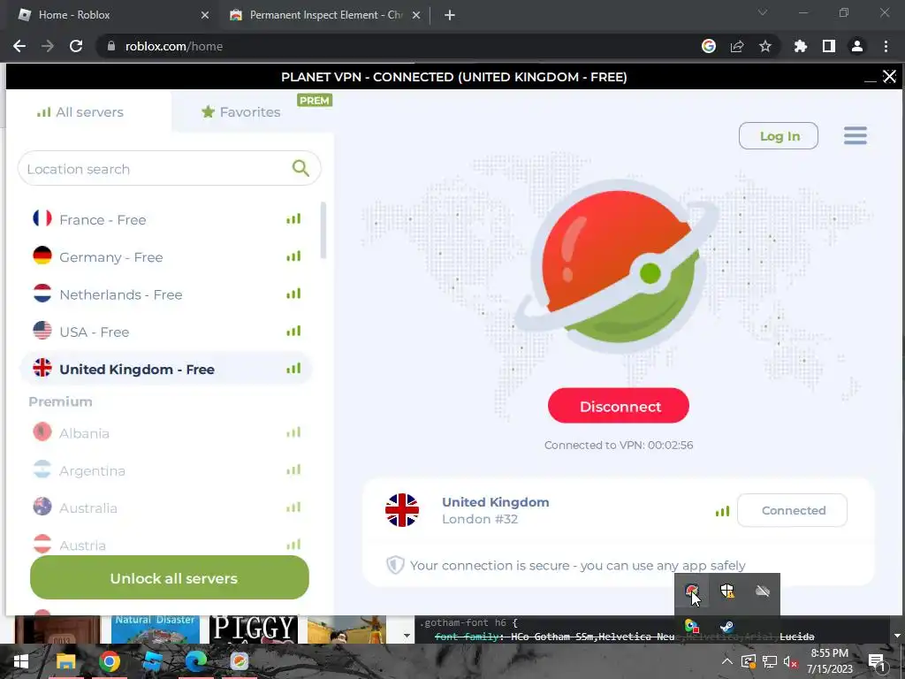This screenshot has width=905, height=679.
Task: Open Chrome tab search chevron
Action: click(763, 12)
